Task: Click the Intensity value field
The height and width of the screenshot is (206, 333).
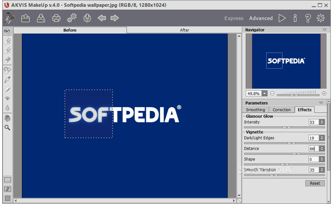Action: coord(314,122)
